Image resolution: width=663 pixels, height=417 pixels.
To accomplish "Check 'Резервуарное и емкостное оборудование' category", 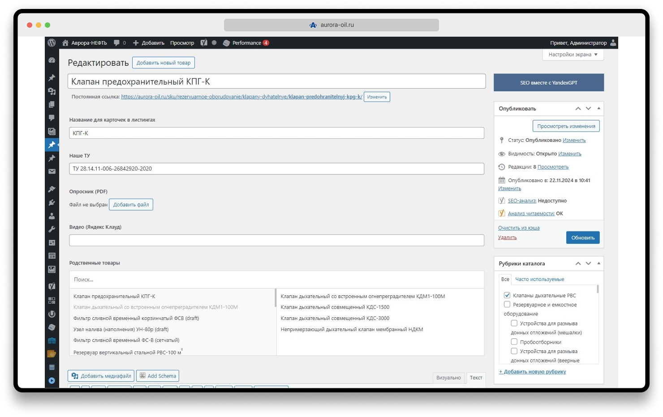I will [507, 305].
